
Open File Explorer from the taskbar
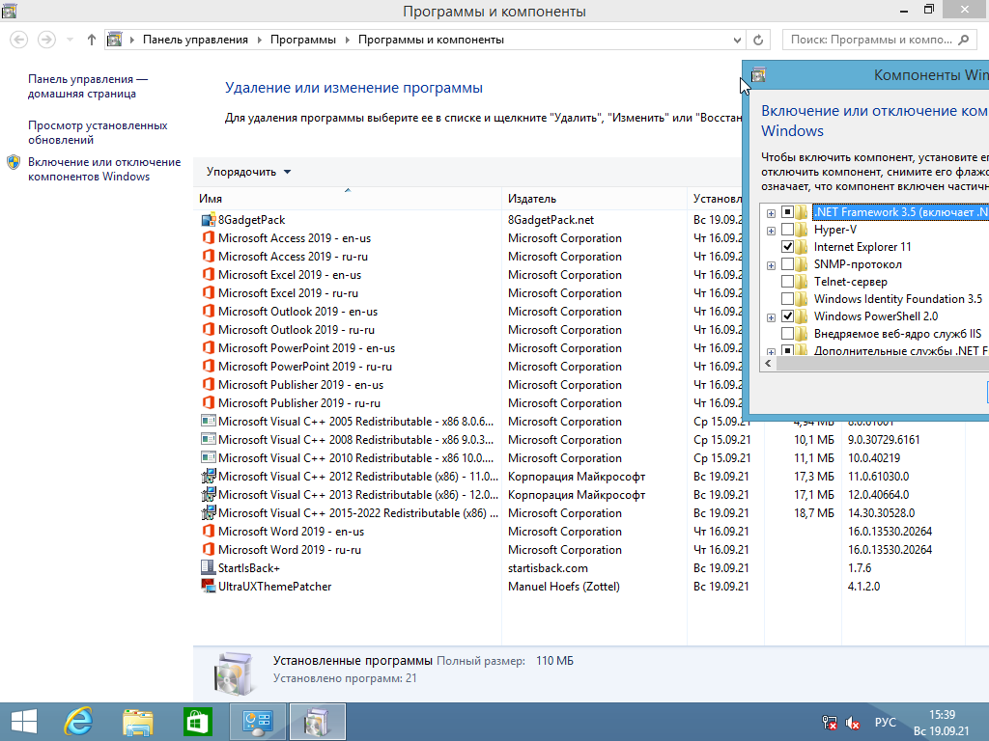pyautogui.click(x=138, y=722)
